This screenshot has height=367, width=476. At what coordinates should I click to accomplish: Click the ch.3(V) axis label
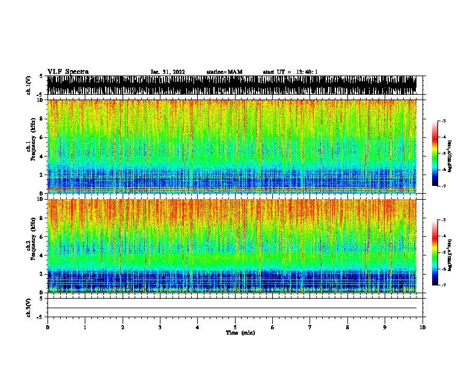[x=28, y=308]
